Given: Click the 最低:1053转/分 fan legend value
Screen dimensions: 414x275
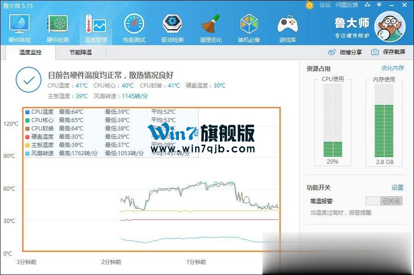Looking at the screenshot, I should coord(124,153).
